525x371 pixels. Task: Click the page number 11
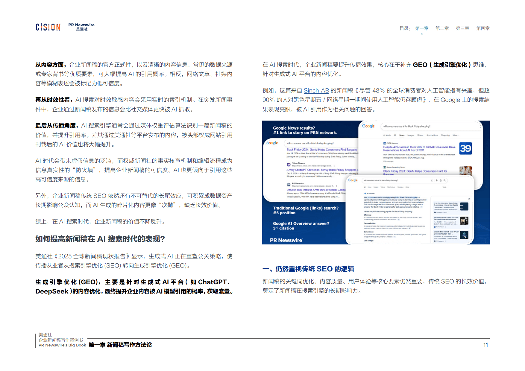(485, 345)
